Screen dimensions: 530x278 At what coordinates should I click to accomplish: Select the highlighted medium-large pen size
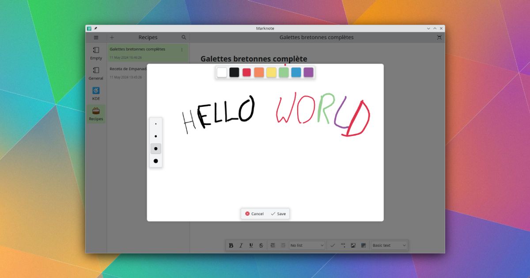click(156, 149)
